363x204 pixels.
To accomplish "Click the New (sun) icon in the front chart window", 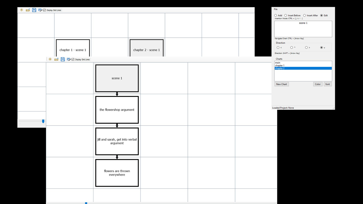I will [50, 59].
